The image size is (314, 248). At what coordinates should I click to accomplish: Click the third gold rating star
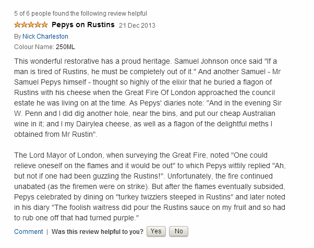[31, 25]
